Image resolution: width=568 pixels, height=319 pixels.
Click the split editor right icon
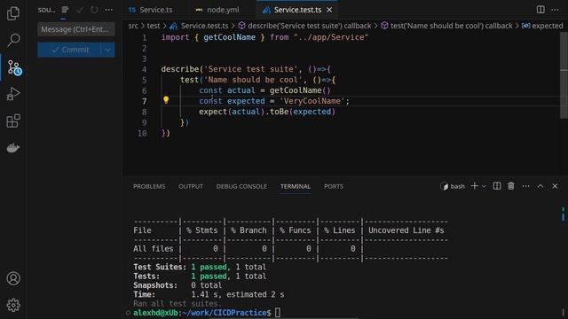(x=540, y=10)
